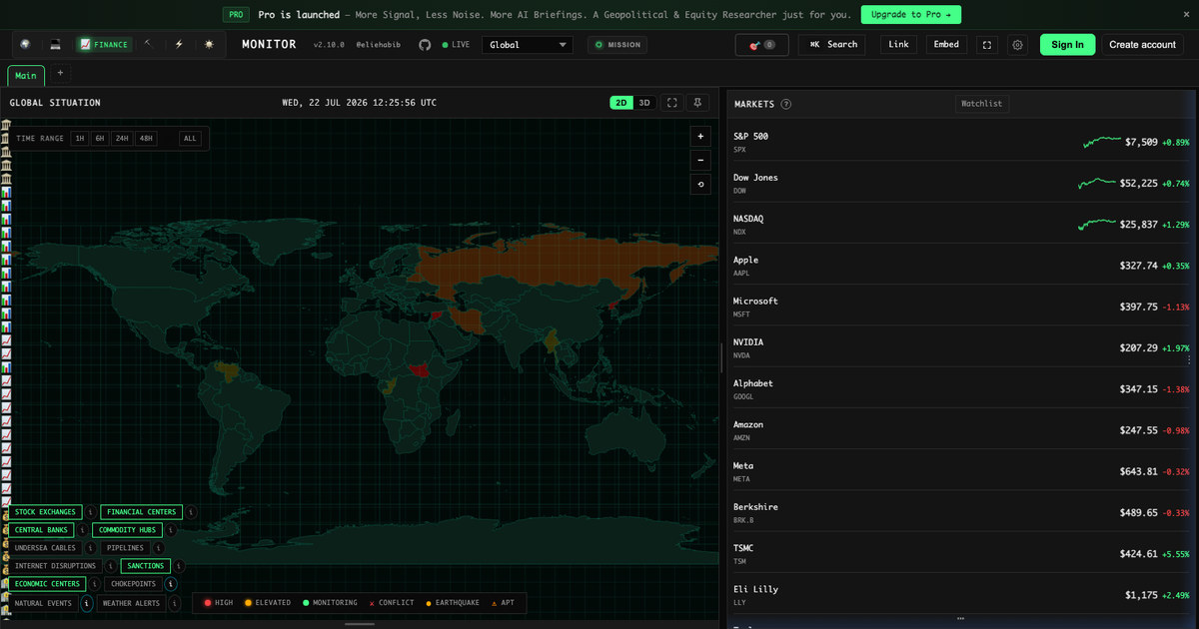This screenshot has width=1199, height=629.
Task: Toggle the Commodity Hubs layer
Action: point(127,530)
